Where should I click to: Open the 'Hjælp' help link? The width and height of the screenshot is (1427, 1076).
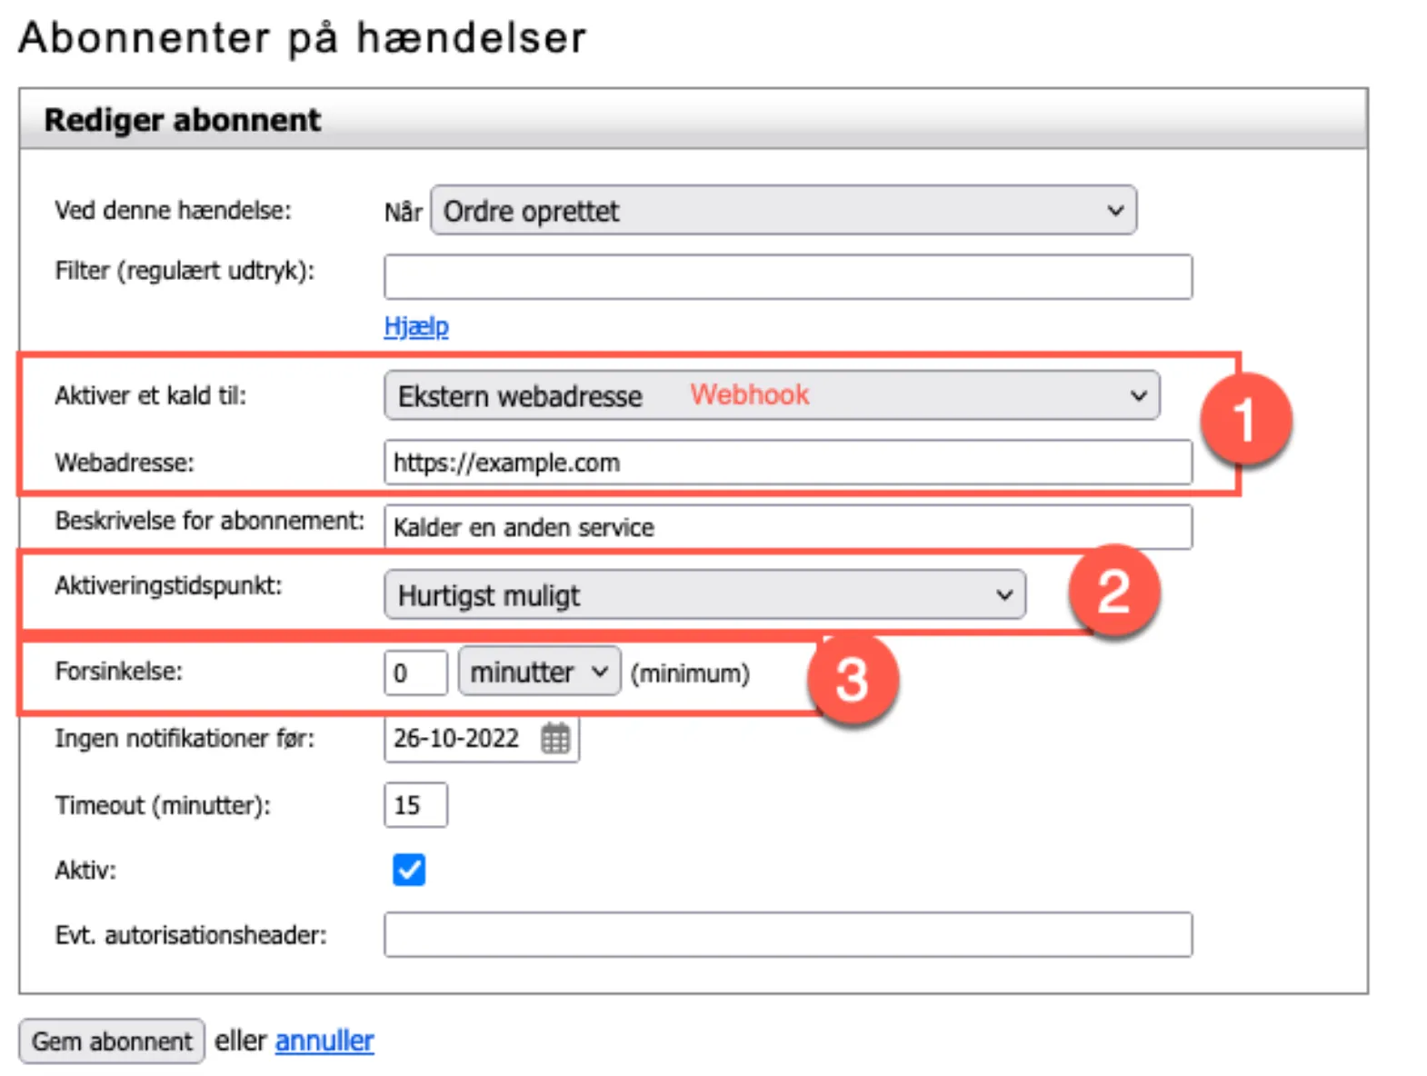pyautogui.click(x=416, y=326)
